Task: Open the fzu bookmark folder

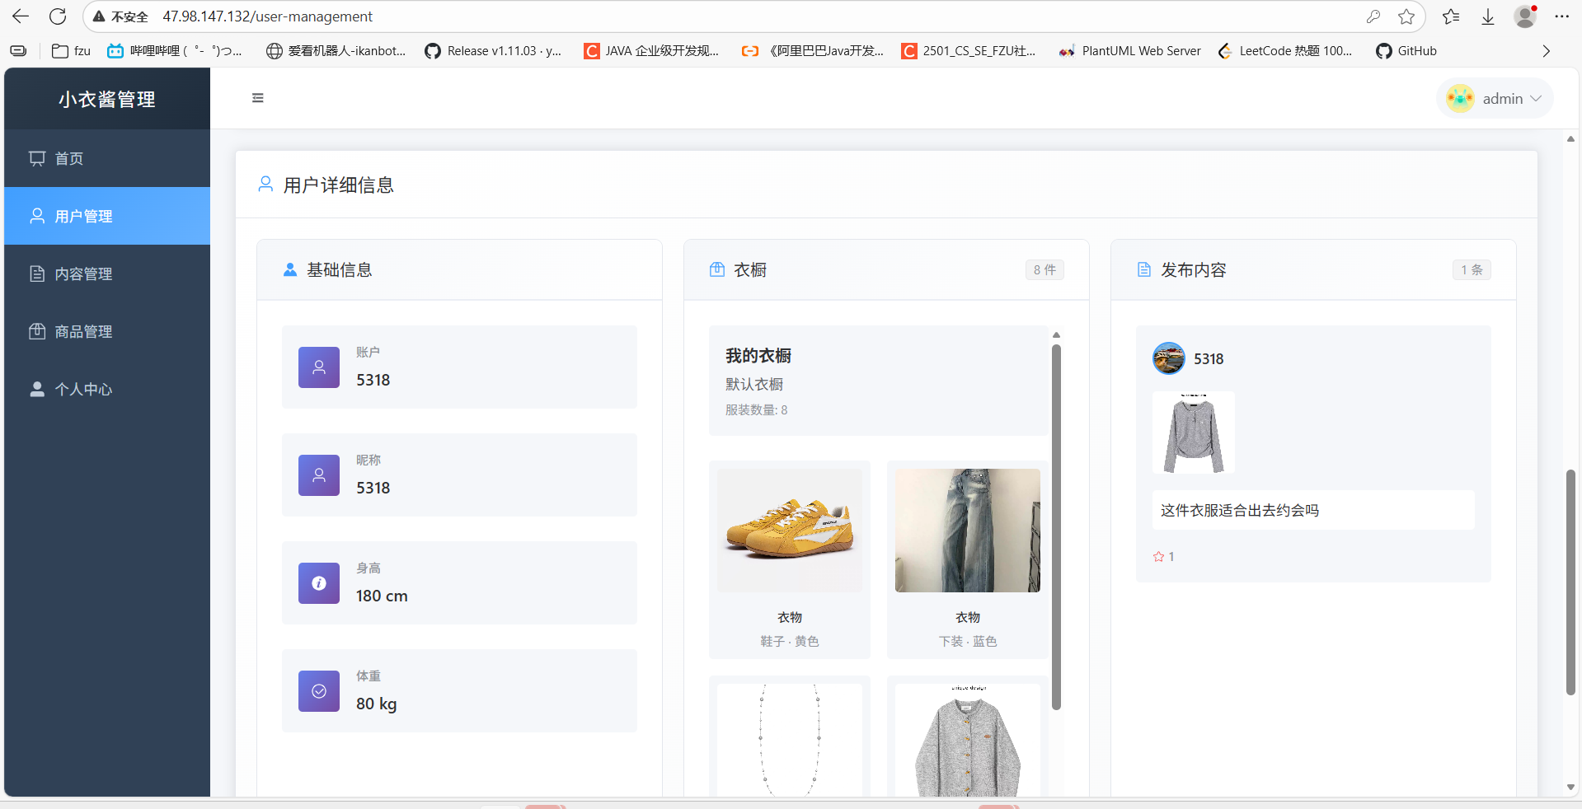Action: (71, 51)
